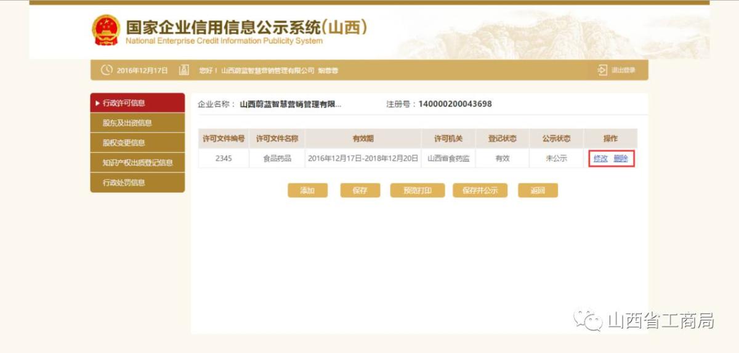This screenshot has height=353, width=739.
Task: Click the 退出登录 text link
Action: [x=623, y=70]
